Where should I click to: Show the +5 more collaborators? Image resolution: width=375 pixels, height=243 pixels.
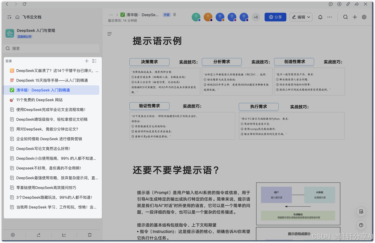256,17
